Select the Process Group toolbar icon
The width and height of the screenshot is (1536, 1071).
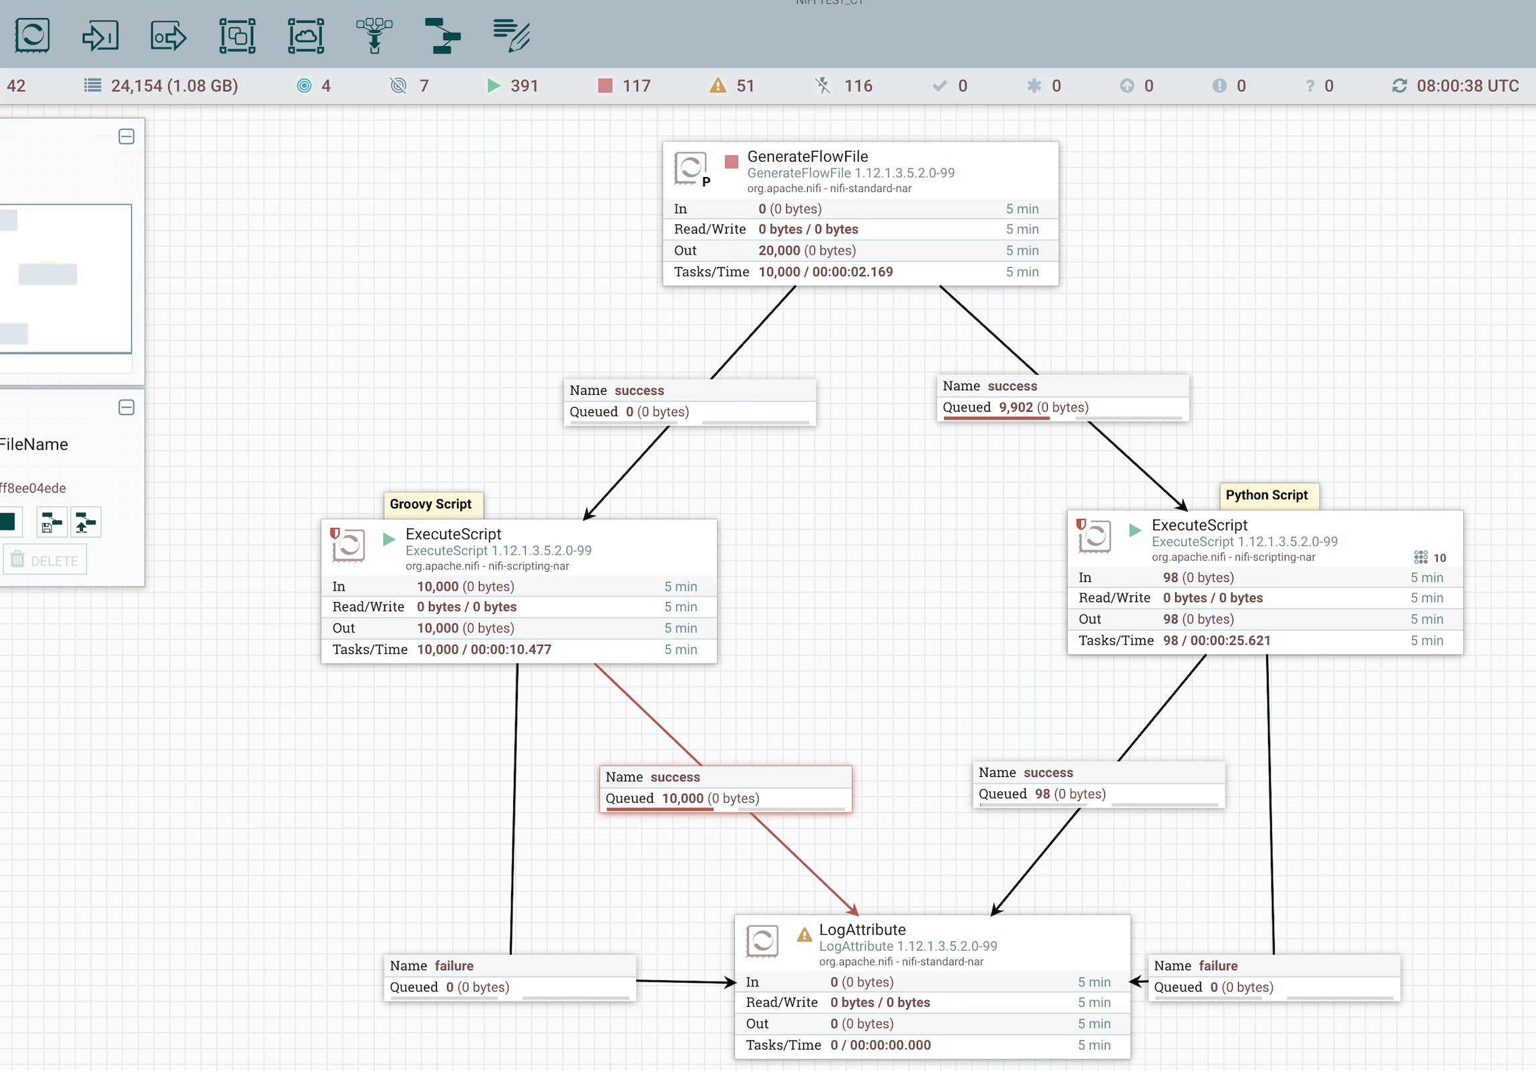(x=237, y=35)
